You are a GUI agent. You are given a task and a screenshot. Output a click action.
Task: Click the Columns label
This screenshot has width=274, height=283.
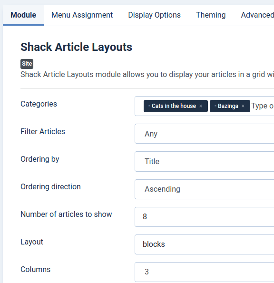click(x=36, y=270)
